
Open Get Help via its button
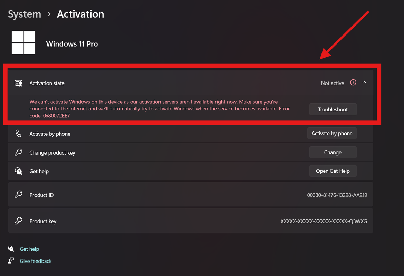[333, 171]
